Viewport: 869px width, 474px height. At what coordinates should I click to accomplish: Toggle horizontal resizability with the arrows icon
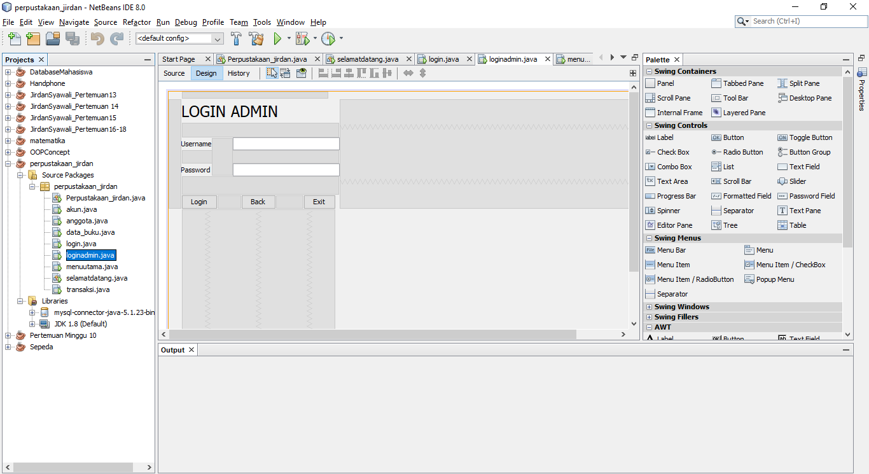pyautogui.click(x=408, y=73)
